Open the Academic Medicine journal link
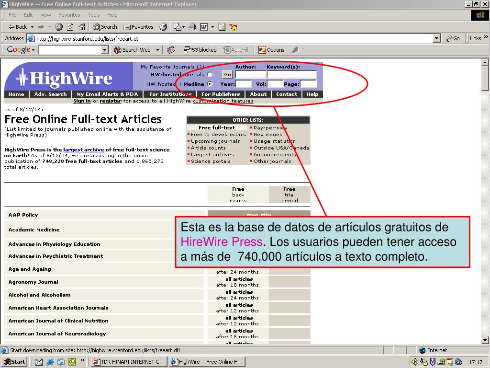 (34, 230)
